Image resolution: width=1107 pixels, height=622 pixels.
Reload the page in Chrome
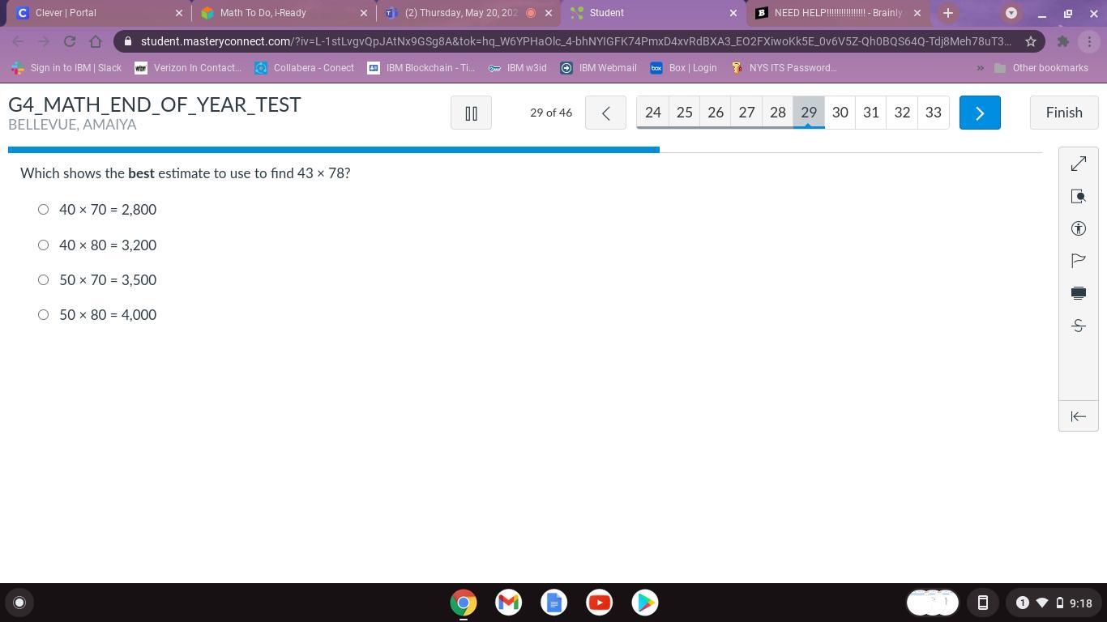(x=70, y=41)
